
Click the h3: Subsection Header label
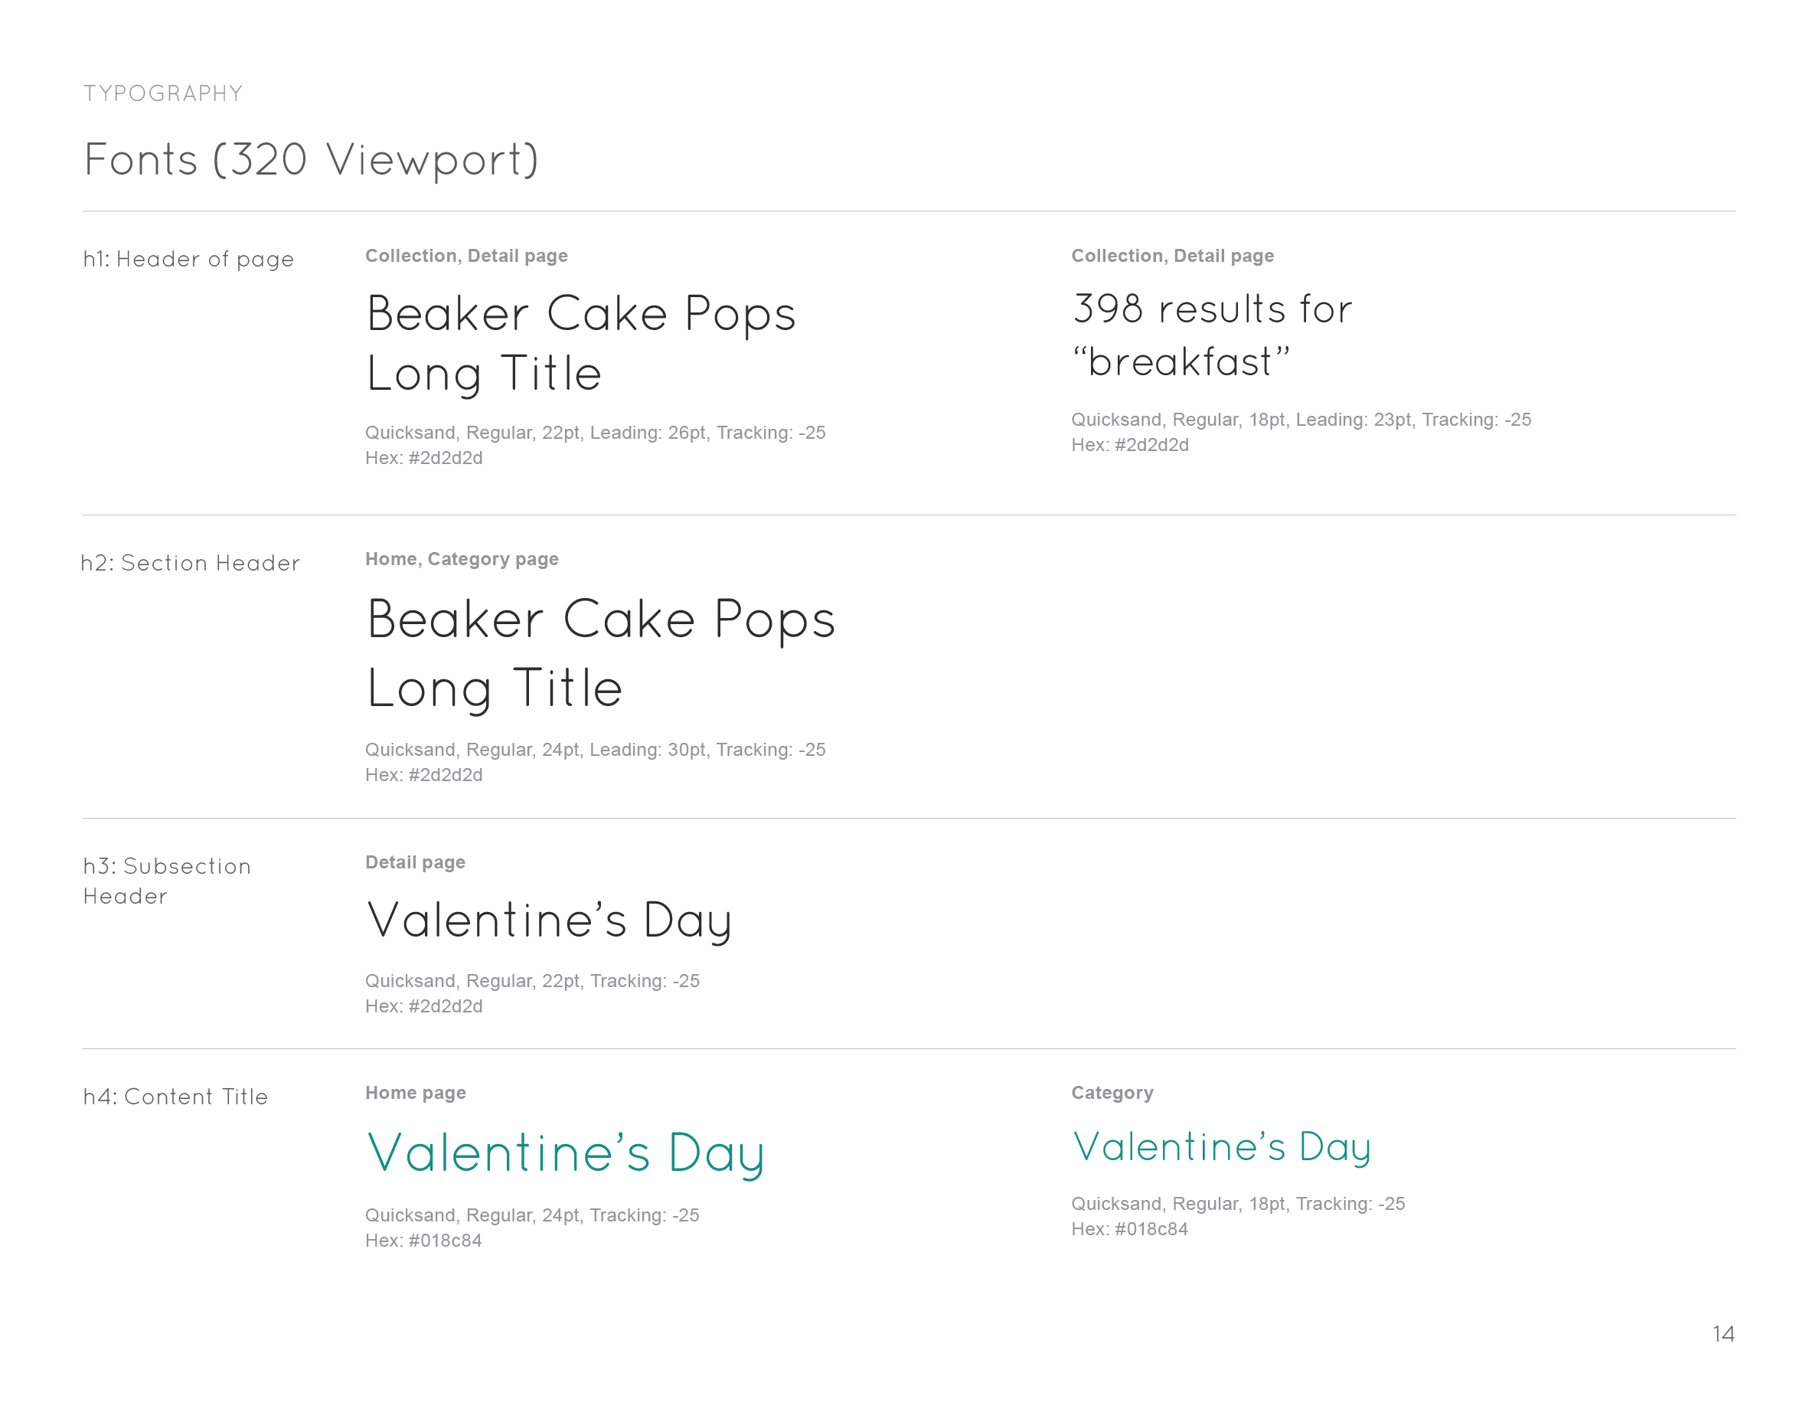[x=168, y=881]
